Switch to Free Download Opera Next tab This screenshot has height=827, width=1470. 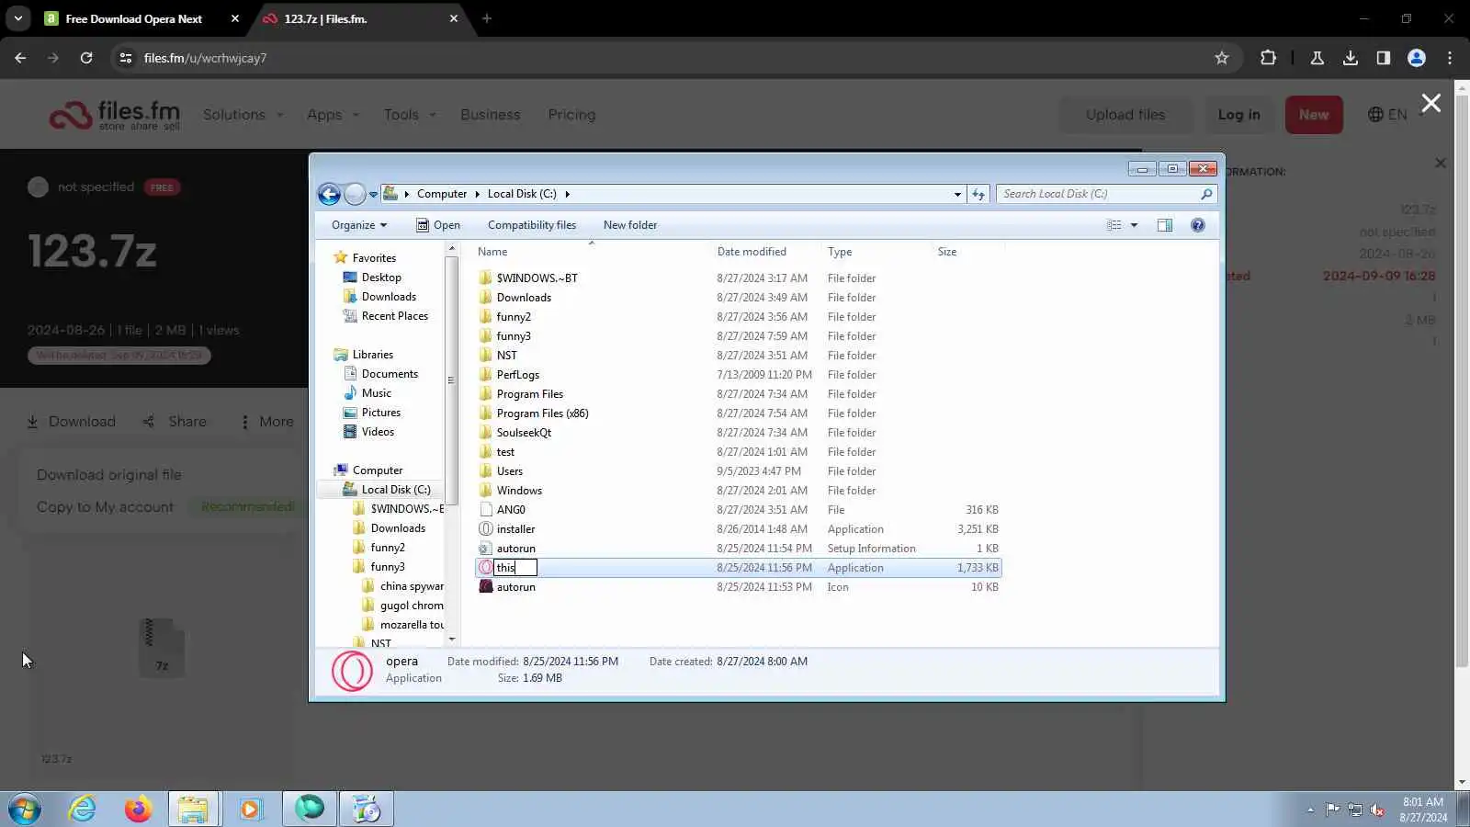[142, 18]
